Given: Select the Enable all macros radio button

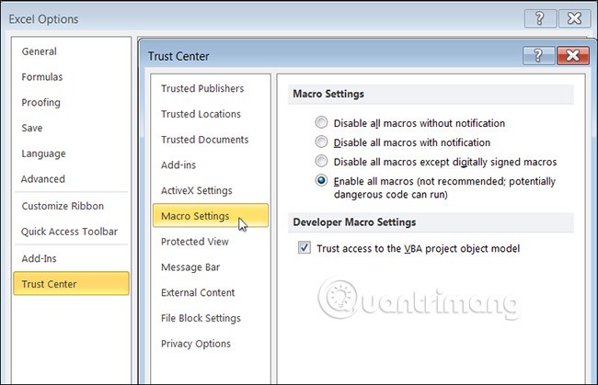Looking at the screenshot, I should (x=321, y=181).
